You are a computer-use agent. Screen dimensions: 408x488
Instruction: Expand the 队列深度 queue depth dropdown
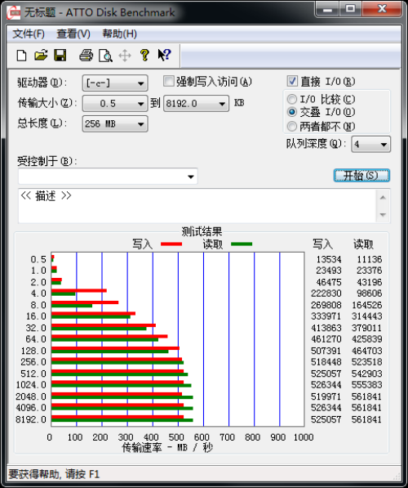[370, 144]
